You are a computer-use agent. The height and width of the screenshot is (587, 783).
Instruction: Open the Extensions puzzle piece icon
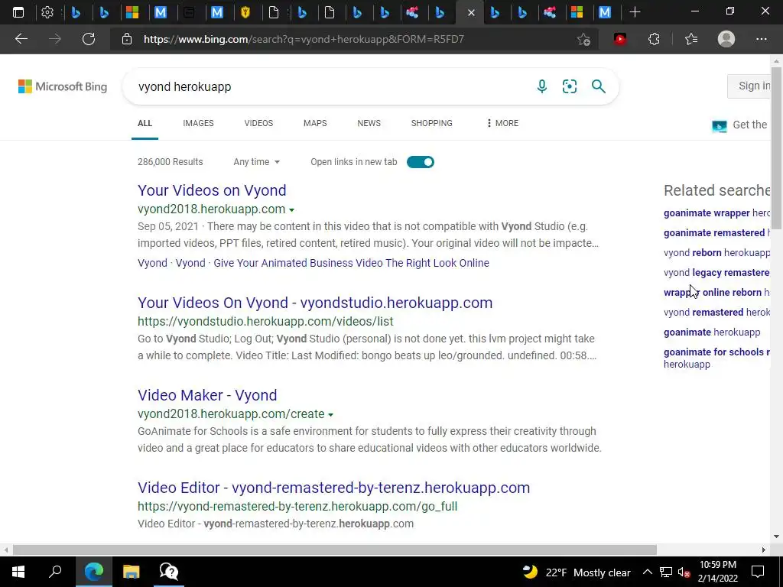(x=654, y=39)
